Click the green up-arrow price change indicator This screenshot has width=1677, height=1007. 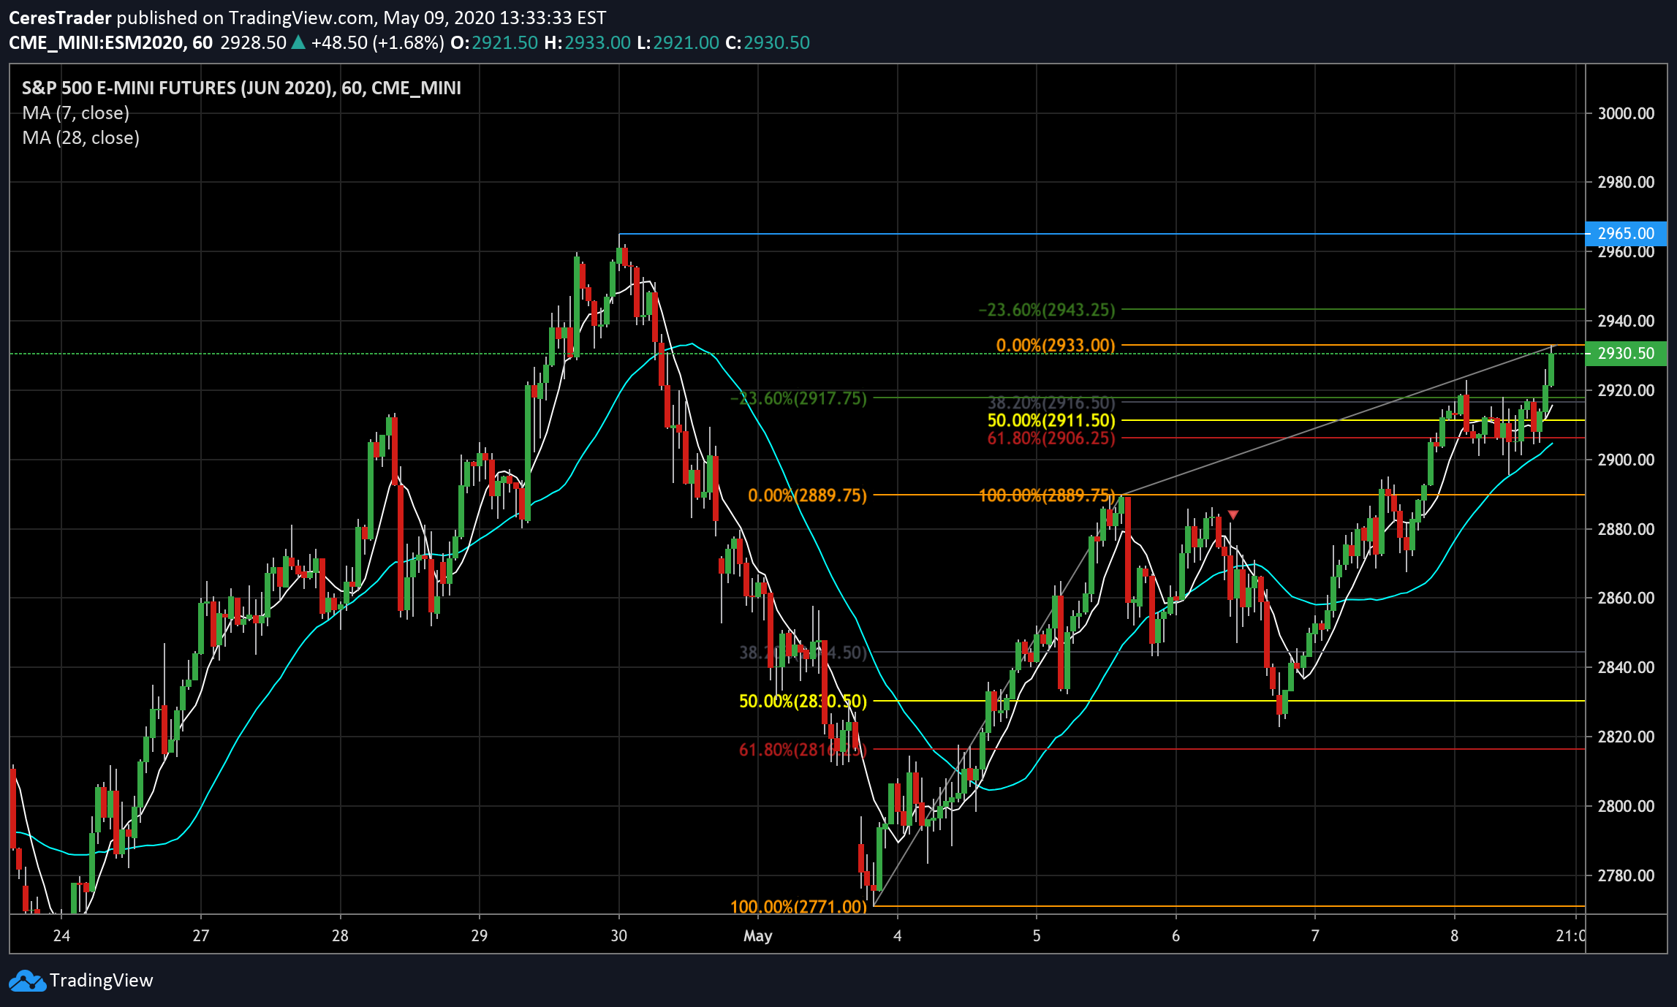click(298, 43)
